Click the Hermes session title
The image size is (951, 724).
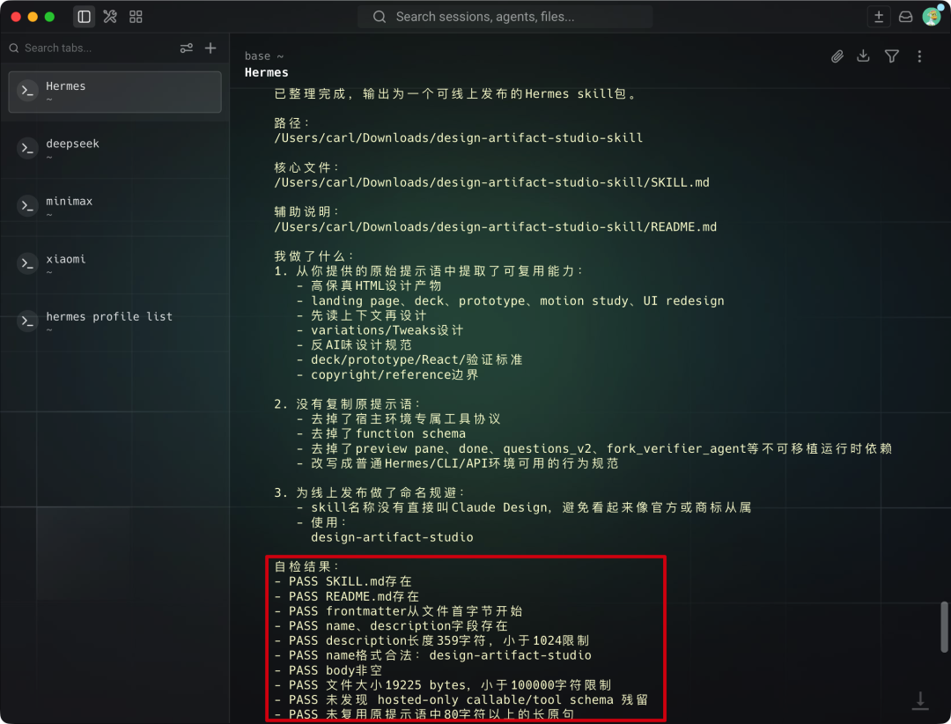point(266,72)
